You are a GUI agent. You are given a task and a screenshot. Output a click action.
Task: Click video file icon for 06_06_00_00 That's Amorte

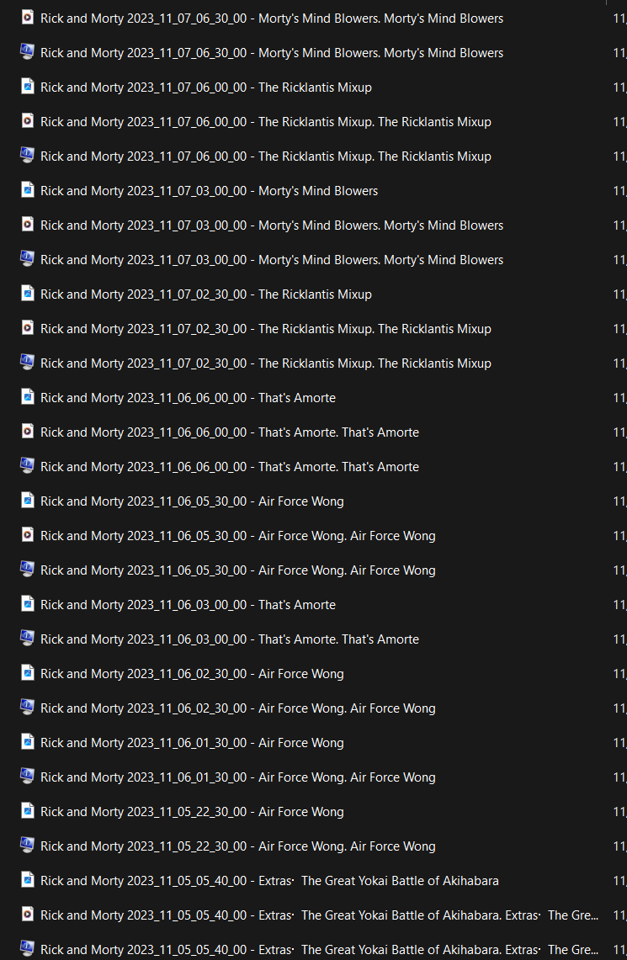tap(27, 432)
